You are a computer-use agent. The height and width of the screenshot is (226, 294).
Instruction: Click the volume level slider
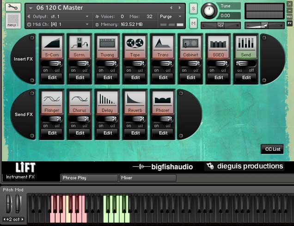coord(264,25)
